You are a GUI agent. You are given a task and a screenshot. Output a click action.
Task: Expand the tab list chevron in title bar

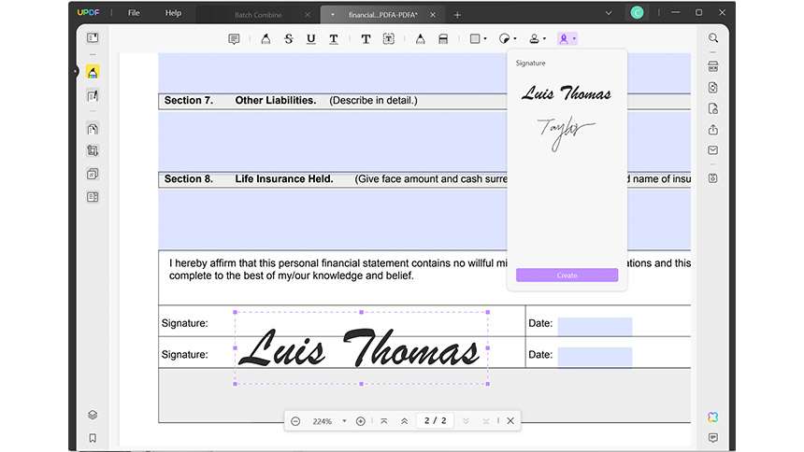tap(609, 13)
